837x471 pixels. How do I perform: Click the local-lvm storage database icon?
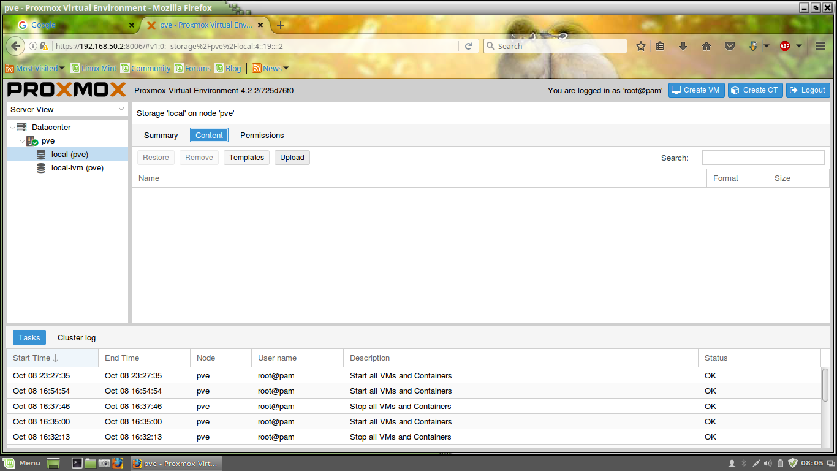click(x=41, y=168)
